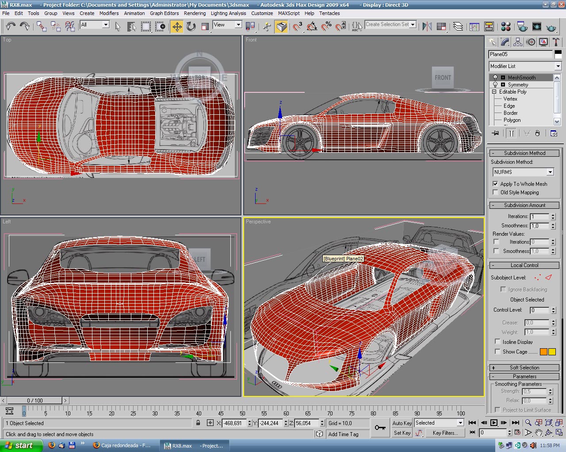566x452 pixels.
Task: Enable the Isoline Display checkbox
Action: tap(497, 342)
